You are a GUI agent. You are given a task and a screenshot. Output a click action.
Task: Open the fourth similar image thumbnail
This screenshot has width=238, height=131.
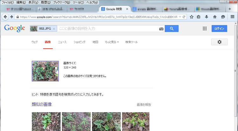point(136,121)
